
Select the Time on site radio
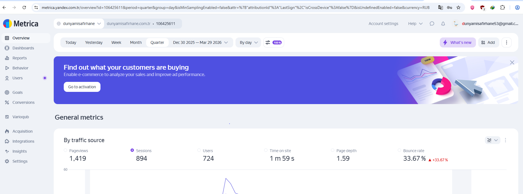pos(266,150)
